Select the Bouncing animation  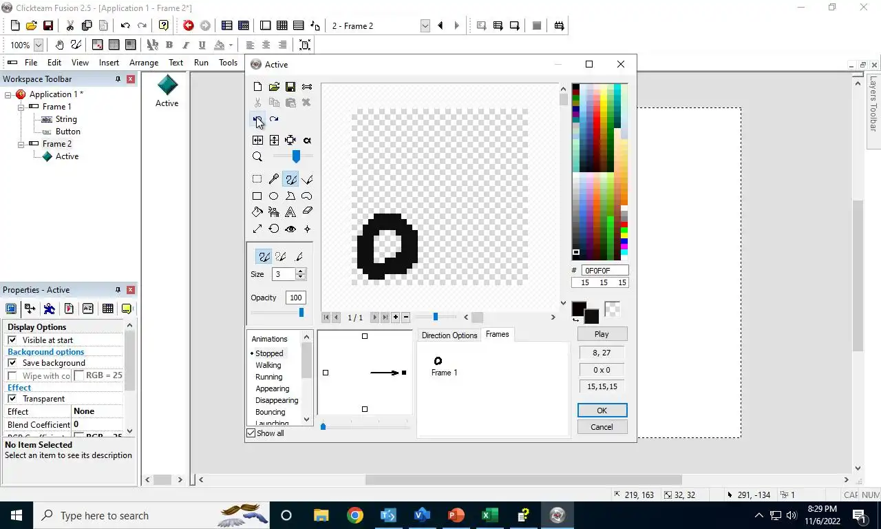pyautogui.click(x=270, y=412)
